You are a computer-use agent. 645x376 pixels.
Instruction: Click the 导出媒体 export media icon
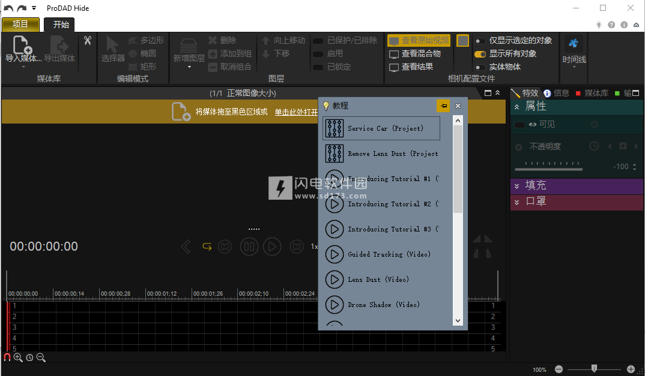tap(59, 45)
